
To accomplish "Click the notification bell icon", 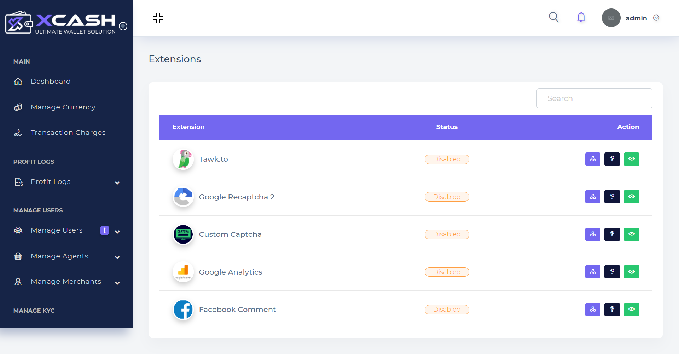I will pos(581,17).
